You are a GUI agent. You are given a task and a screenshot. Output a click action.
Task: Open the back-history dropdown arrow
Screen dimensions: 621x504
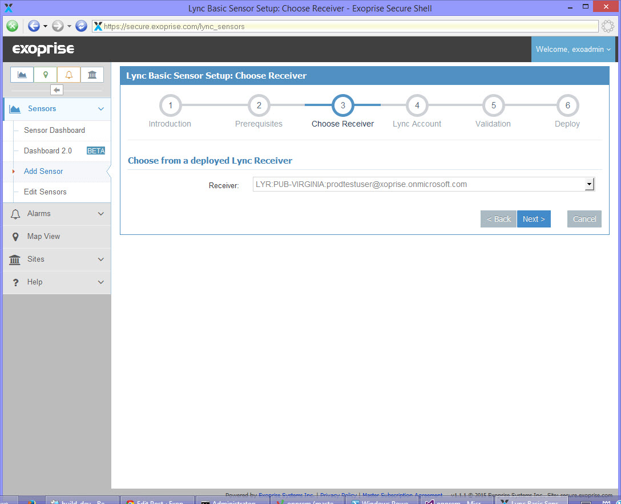45,26
